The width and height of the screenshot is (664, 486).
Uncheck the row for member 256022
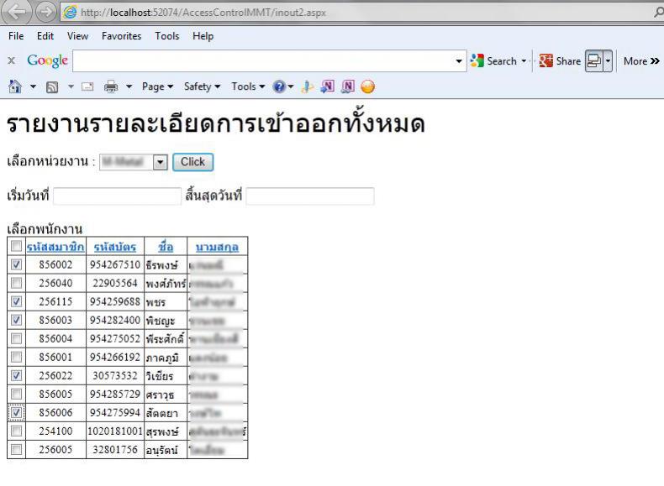pos(17,375)
